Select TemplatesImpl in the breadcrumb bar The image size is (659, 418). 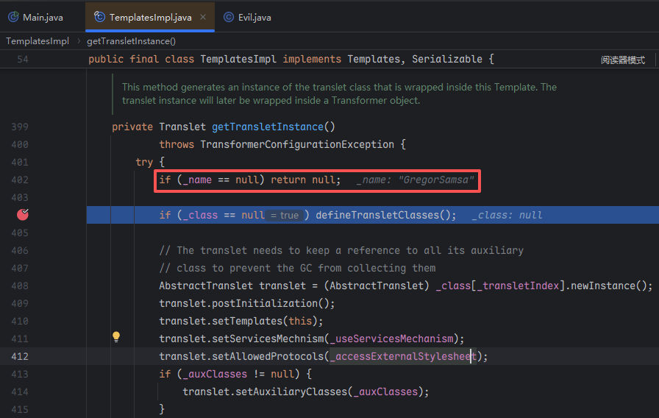pyautogui.click(x=37, y=41)
